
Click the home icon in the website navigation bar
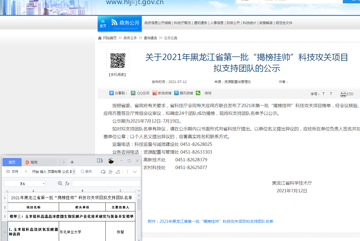[x=103, y=23]
